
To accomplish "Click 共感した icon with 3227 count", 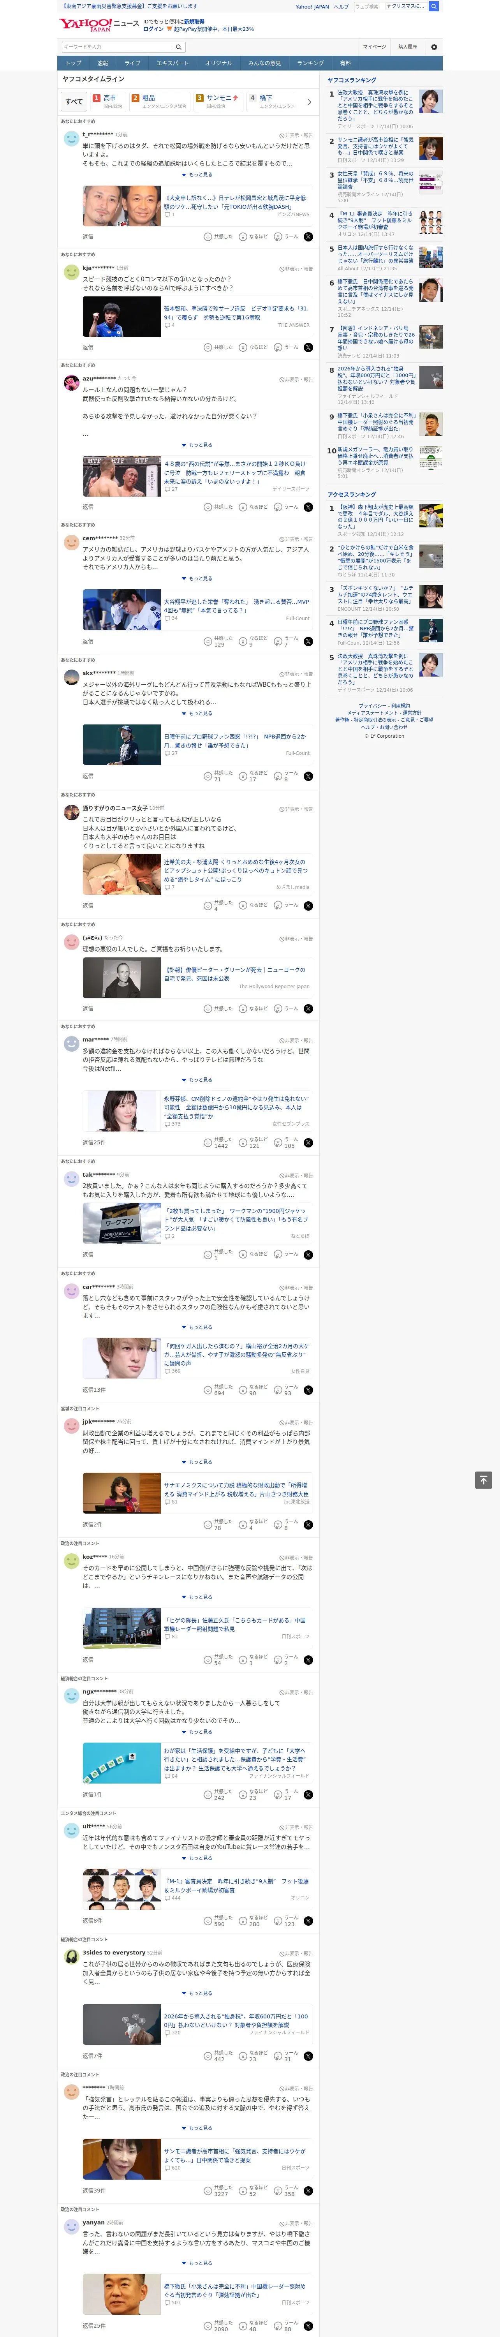I will click(208, 2191).
